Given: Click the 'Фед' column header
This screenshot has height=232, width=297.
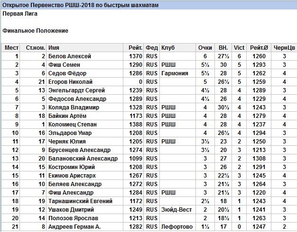Looking at the screenshot, I should pyautogui.click(x=151, y=48).
